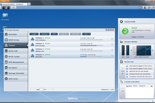Click 'Apple file service was started.' log

coord(139,71)
